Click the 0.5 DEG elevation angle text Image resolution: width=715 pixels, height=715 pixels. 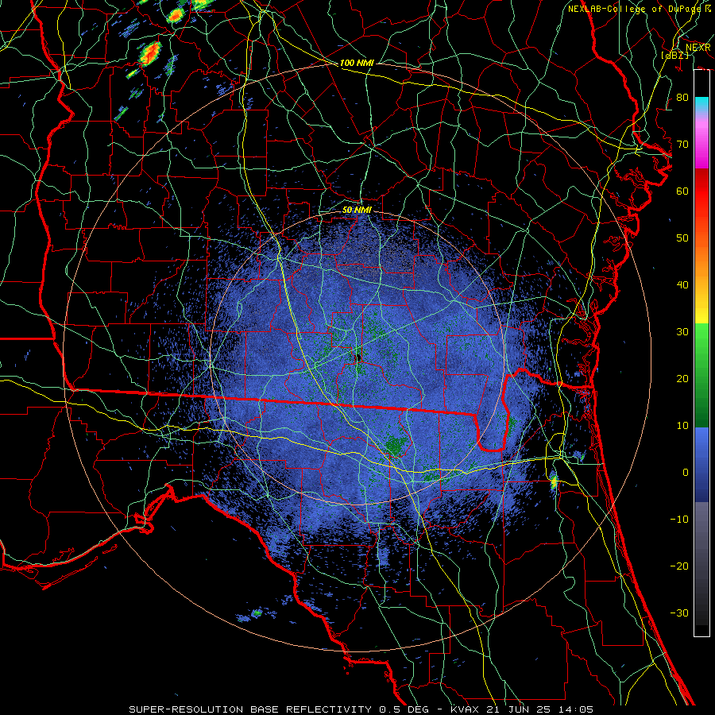click(406, 709)
